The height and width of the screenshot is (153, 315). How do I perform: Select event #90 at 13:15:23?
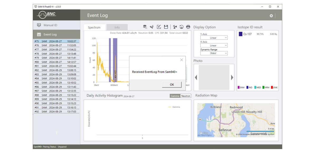pos(57,103)
